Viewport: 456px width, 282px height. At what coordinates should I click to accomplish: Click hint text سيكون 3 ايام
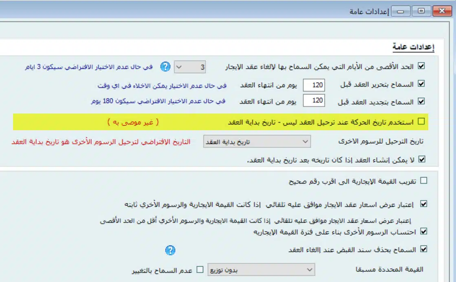[x=89, y=67]
